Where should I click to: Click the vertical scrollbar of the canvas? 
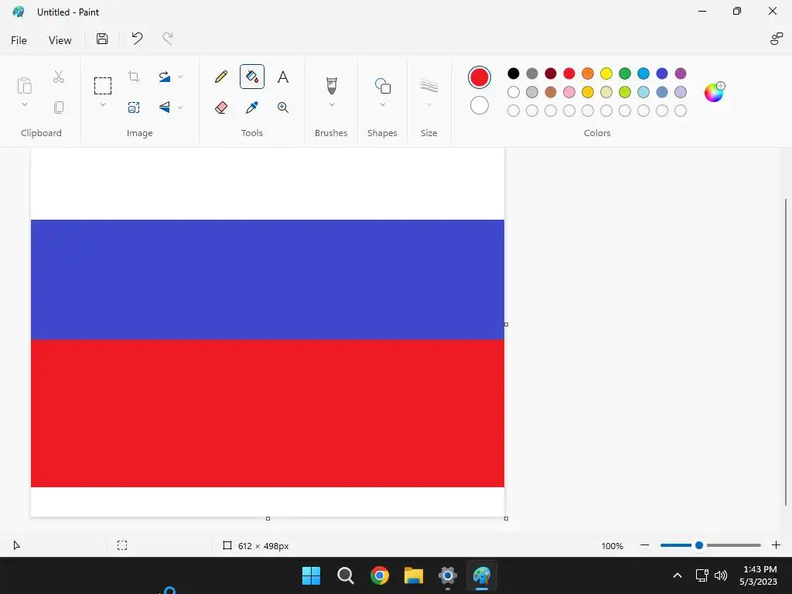(x=786, y=352)
